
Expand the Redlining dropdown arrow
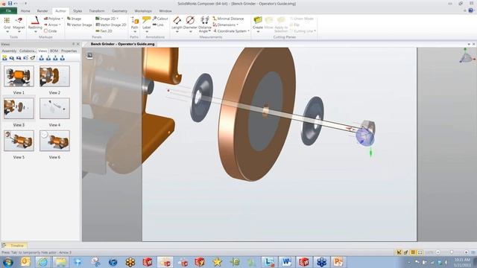(35, 31)
